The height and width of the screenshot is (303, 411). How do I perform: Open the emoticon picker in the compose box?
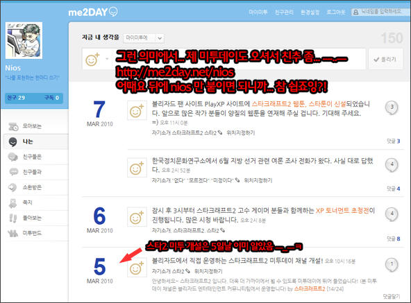click(92, 59)
